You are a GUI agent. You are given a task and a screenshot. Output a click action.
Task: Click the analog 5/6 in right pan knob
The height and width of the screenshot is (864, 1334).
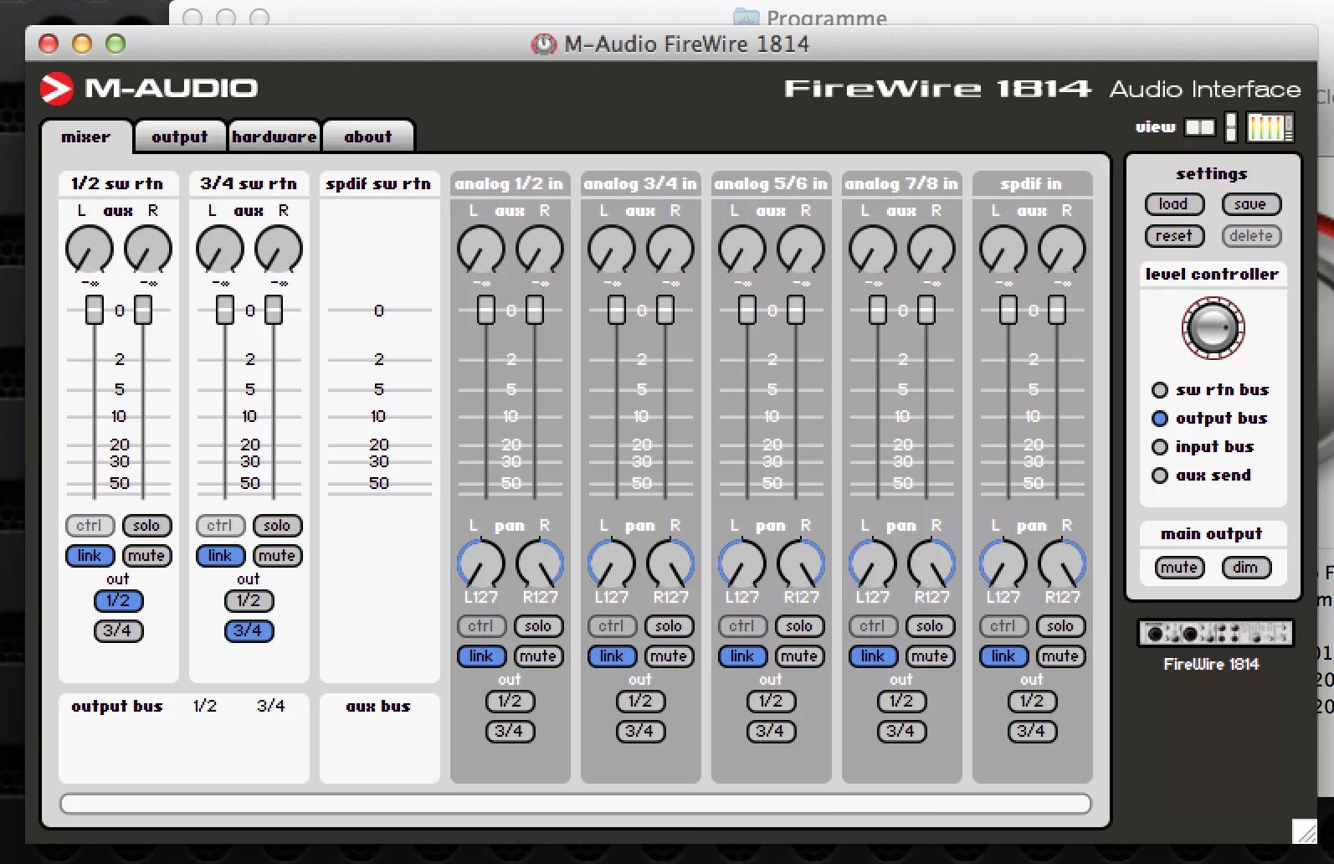pyautogui.click(x=801, y=563)
